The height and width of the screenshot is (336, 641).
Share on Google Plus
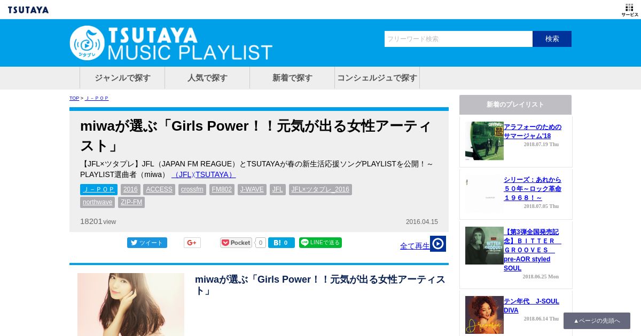pos(192,243)
